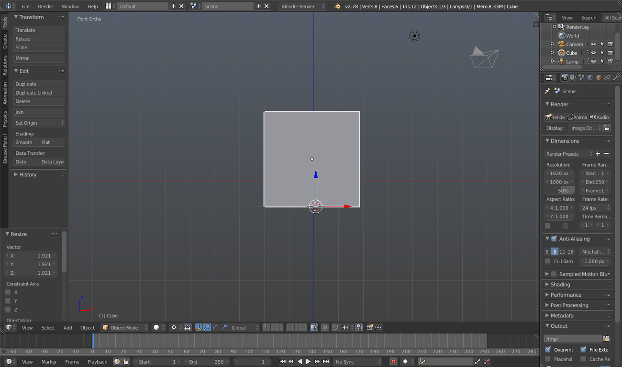Switch to the Create tab

[x=5, y=42]
